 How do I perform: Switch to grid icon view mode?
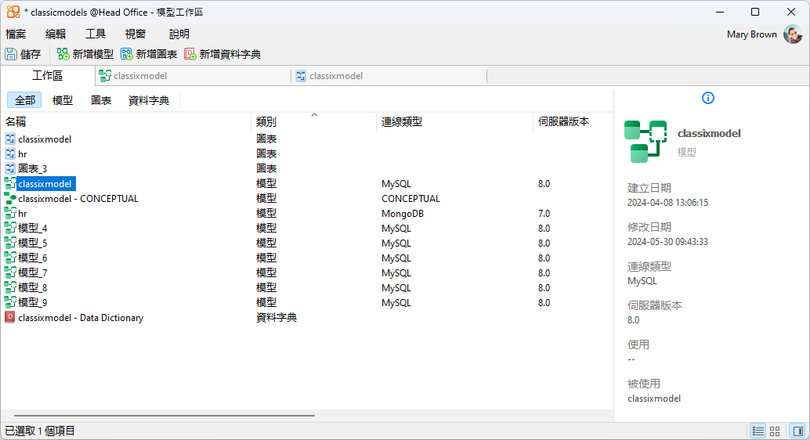pyautogui.click(x=775, y=431)
